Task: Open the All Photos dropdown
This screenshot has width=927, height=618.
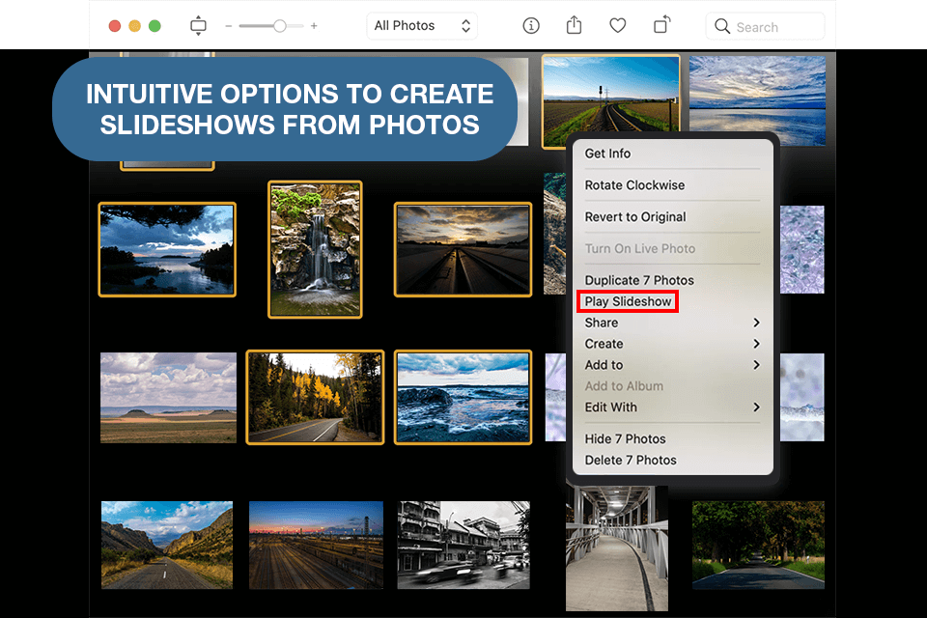Action: [x=422, y=26]
